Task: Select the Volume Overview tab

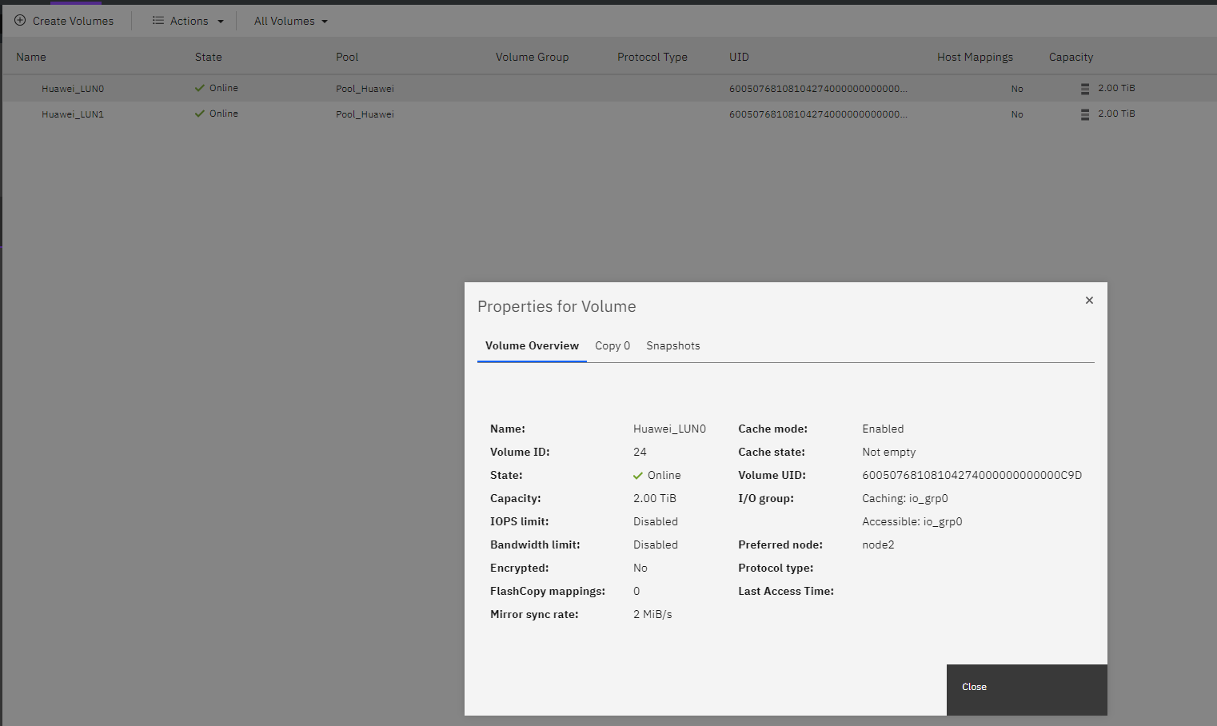Action: [532, 345]
